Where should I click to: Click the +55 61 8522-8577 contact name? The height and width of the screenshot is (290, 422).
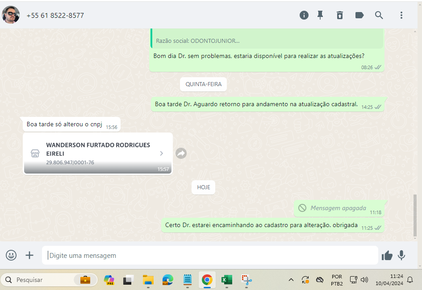tap(55, 16)
